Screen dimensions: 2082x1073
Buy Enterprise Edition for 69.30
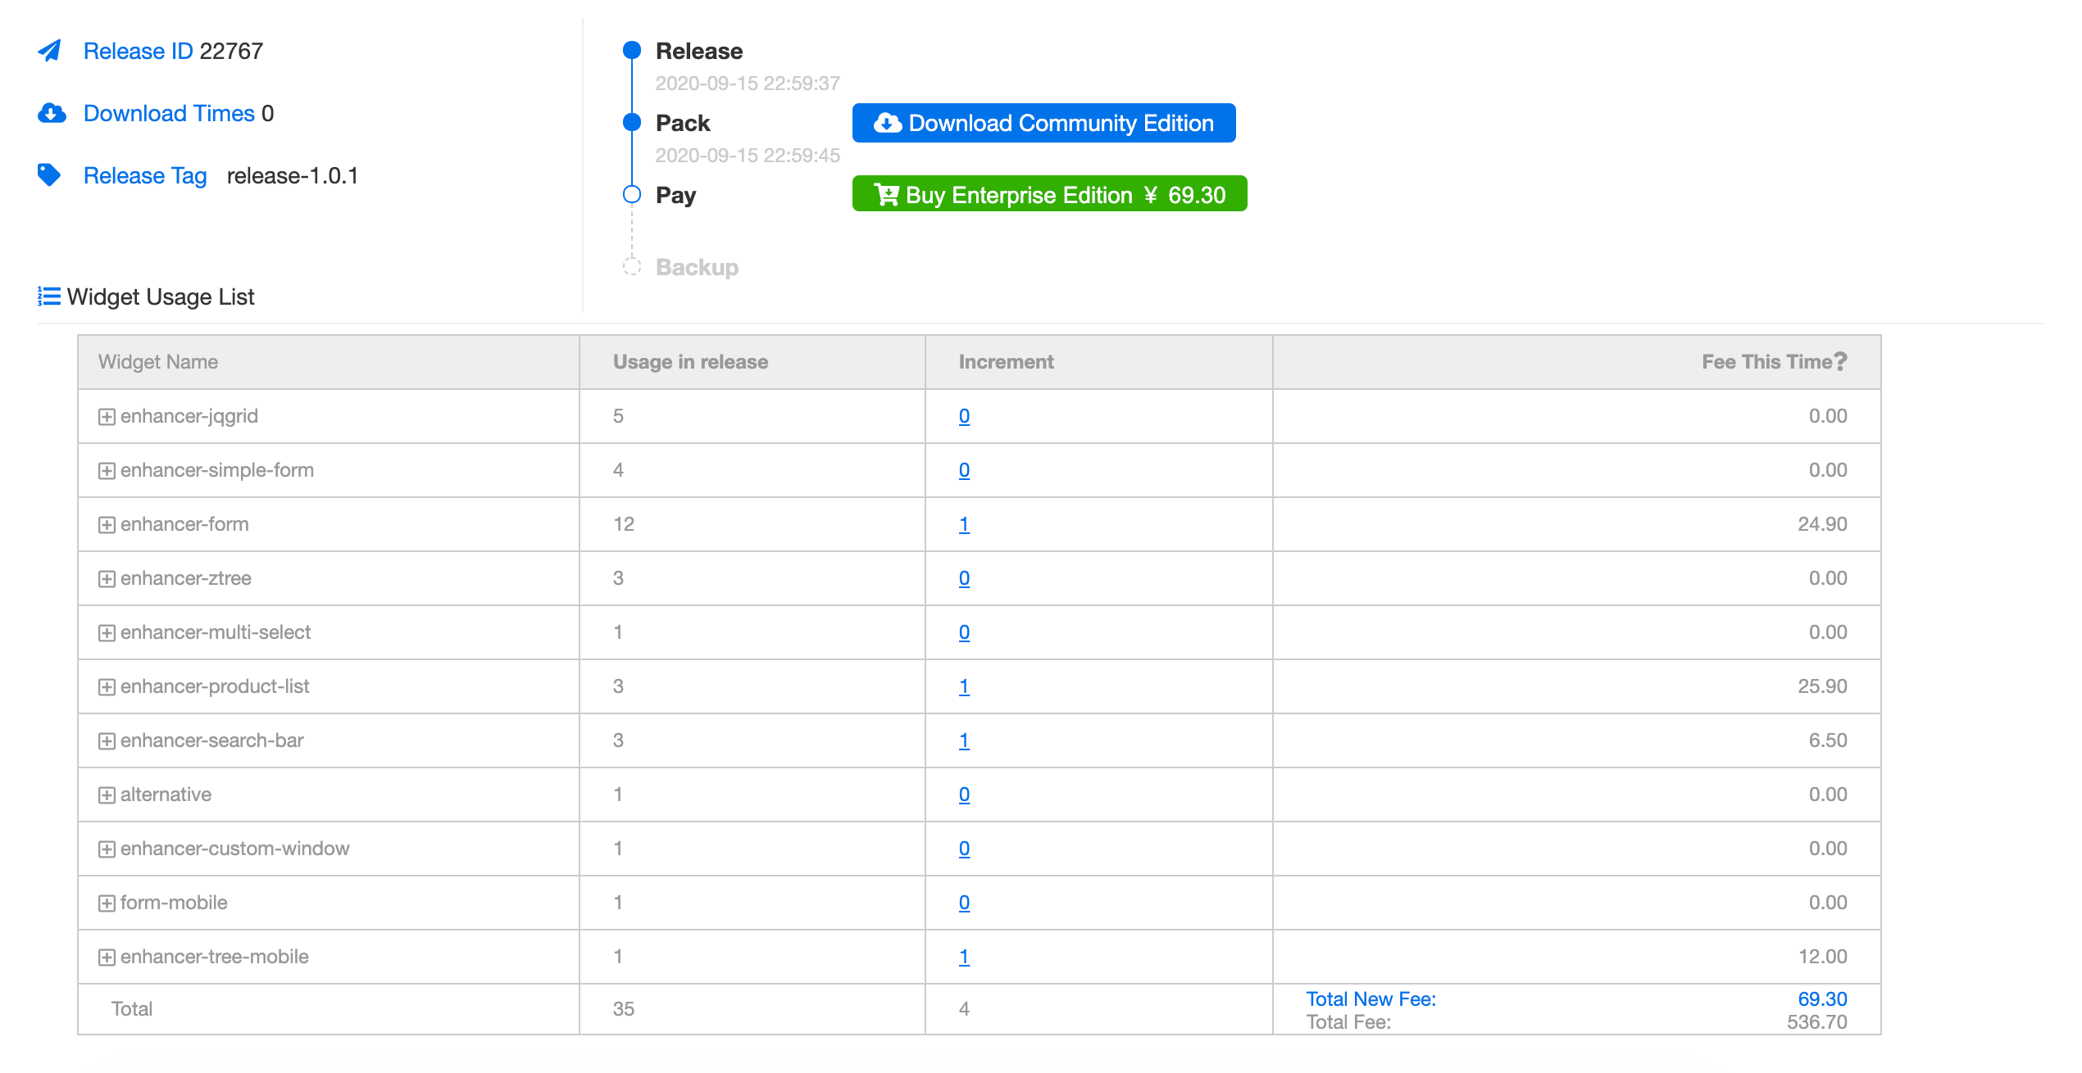tap(1049, 194)
